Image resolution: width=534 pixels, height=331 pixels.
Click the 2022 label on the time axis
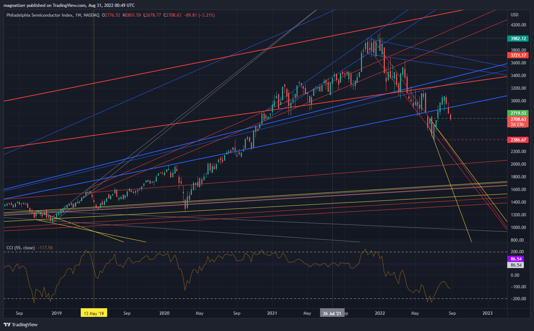pyautogui.click(x=380, y=313)
